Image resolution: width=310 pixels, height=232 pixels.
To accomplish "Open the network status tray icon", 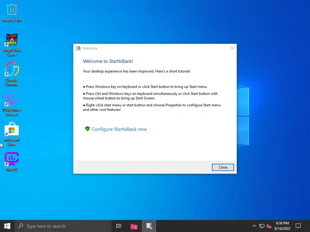I will pos(262,226).
